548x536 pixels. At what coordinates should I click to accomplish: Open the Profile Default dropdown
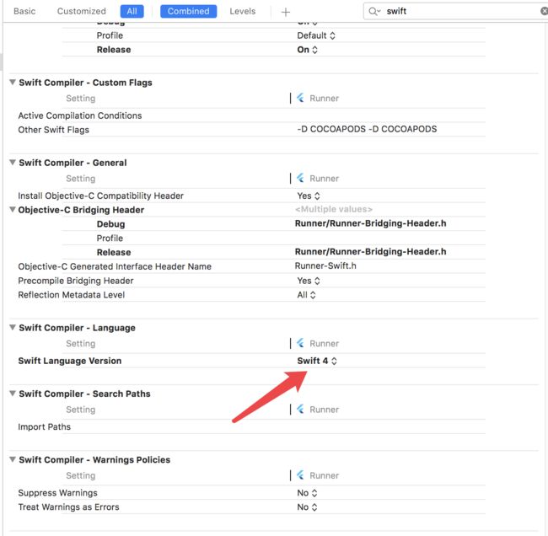(316, 35)
